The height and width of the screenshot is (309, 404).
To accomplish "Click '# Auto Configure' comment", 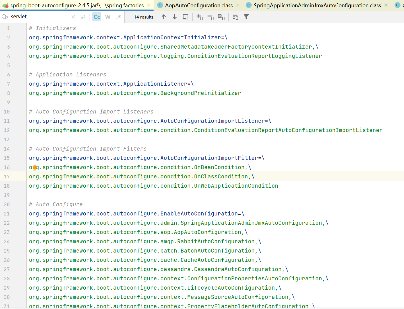I will 56,204.
